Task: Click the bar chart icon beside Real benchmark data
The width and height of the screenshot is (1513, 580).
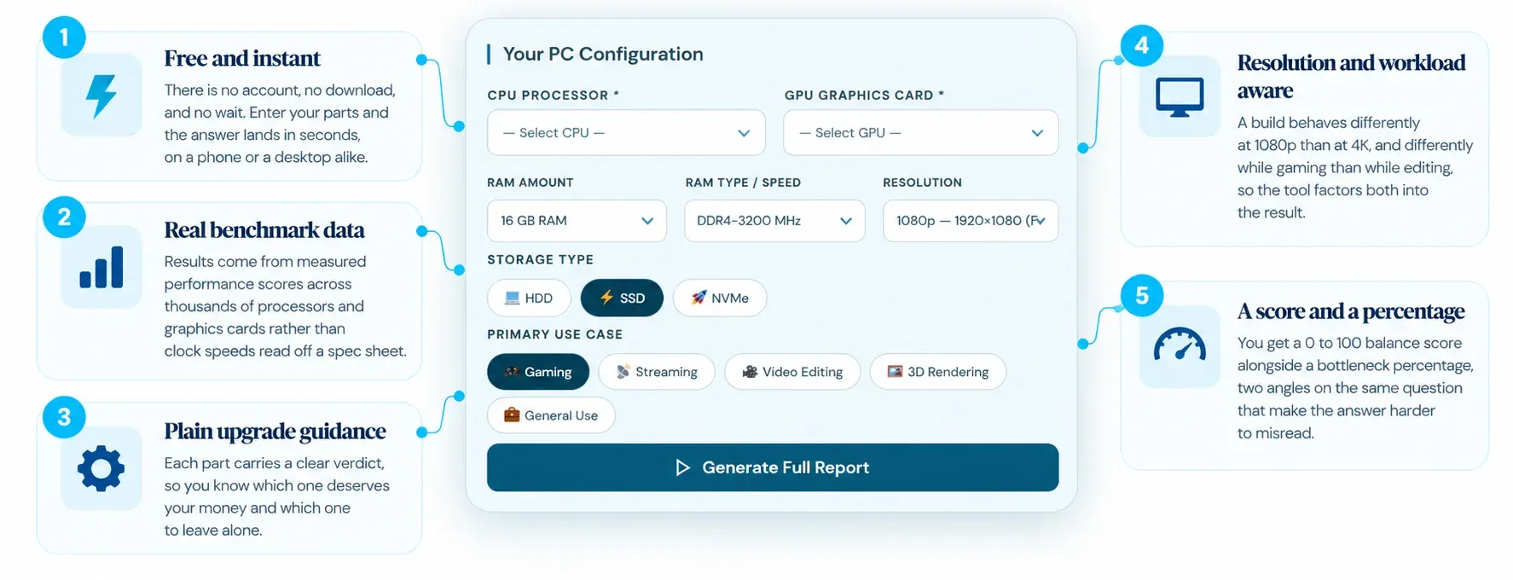Action: (x=101, y=266)
